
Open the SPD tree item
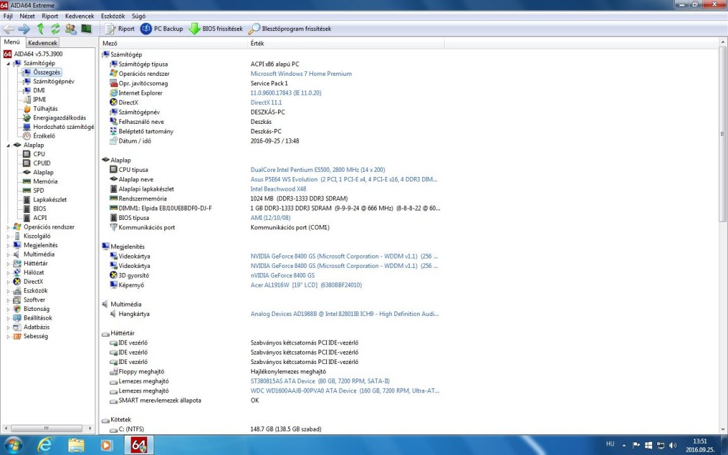tap(39, 190)
